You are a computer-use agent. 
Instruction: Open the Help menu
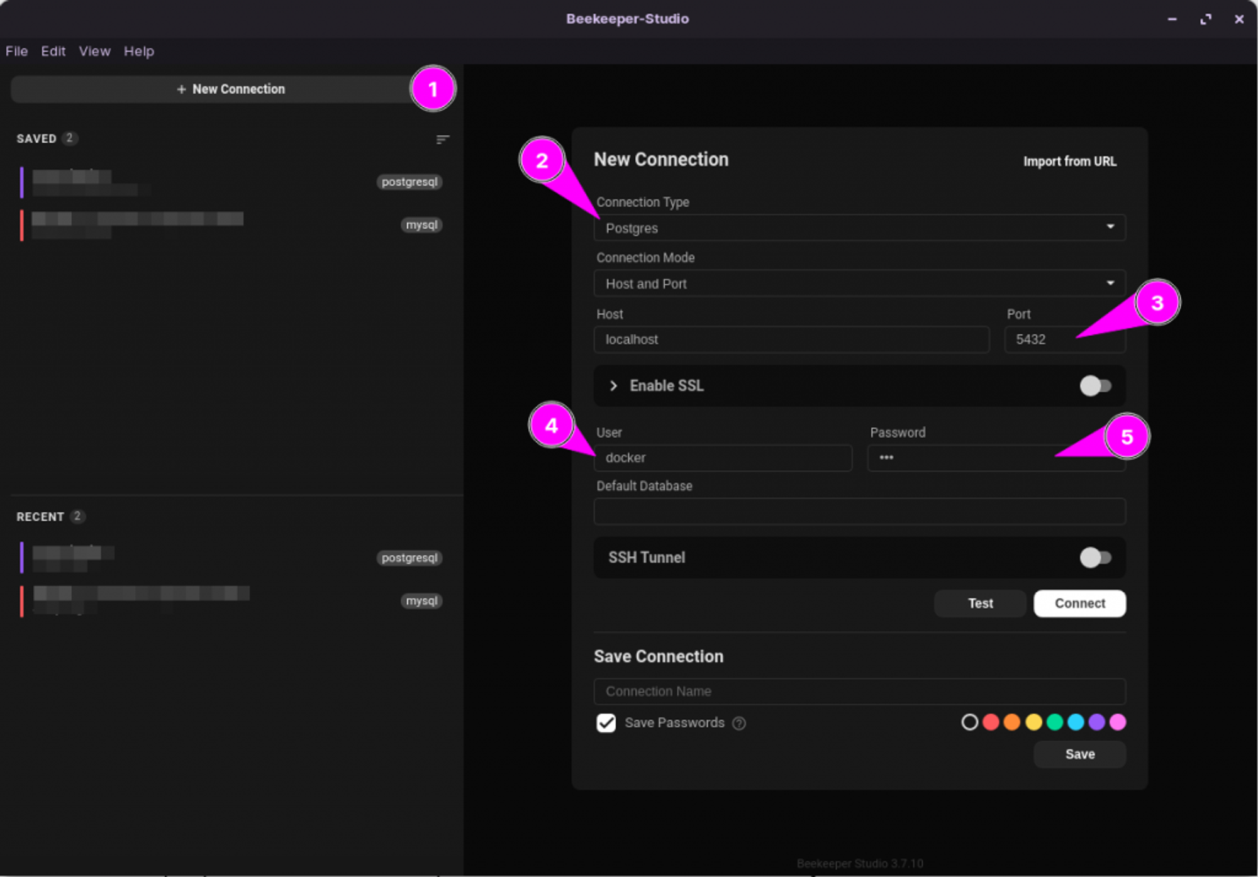[139, 52]
